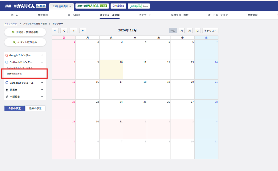This screenshot has width=278, height=171.
Task: Jump forward with double-right arrow
Action: click(x=83, y=30)
